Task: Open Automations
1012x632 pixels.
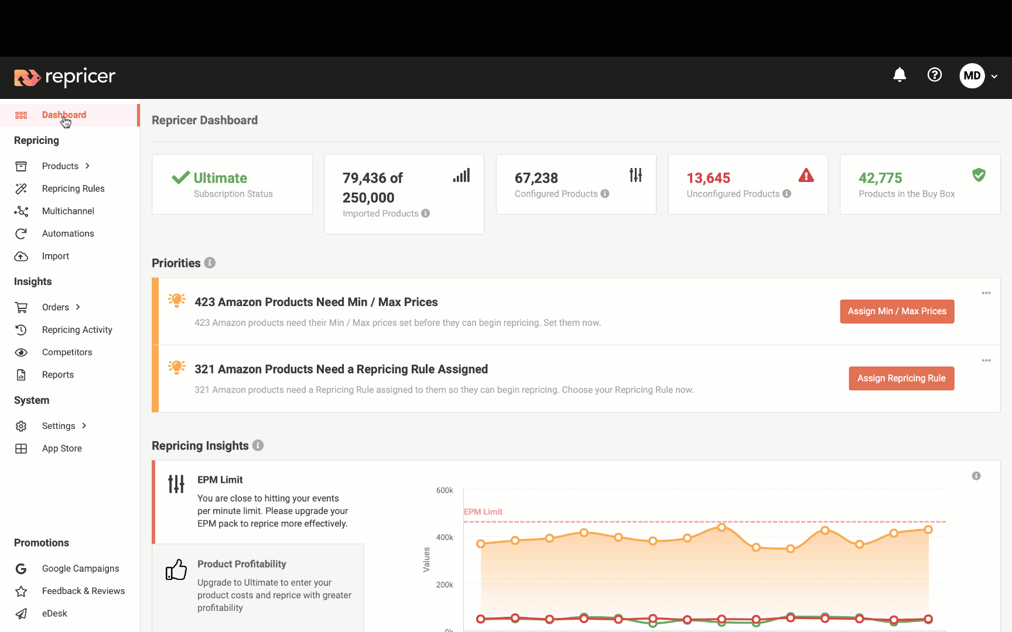Action: [68, 233]
